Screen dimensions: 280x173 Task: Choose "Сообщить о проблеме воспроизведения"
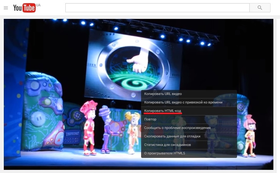(189, 128)
